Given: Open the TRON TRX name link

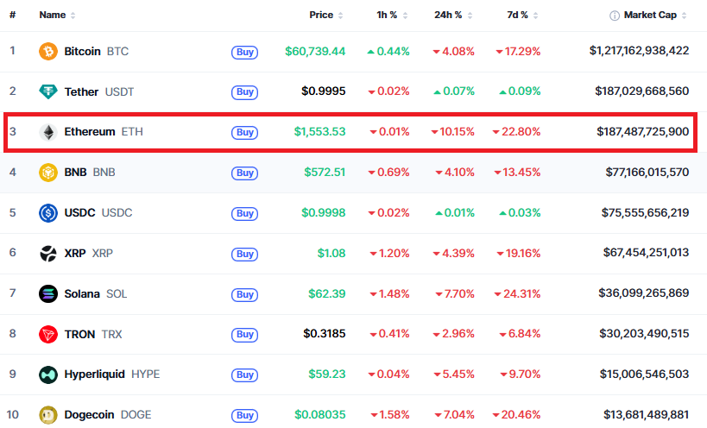Looking at the screenshot, I should (x=93, y=334).
